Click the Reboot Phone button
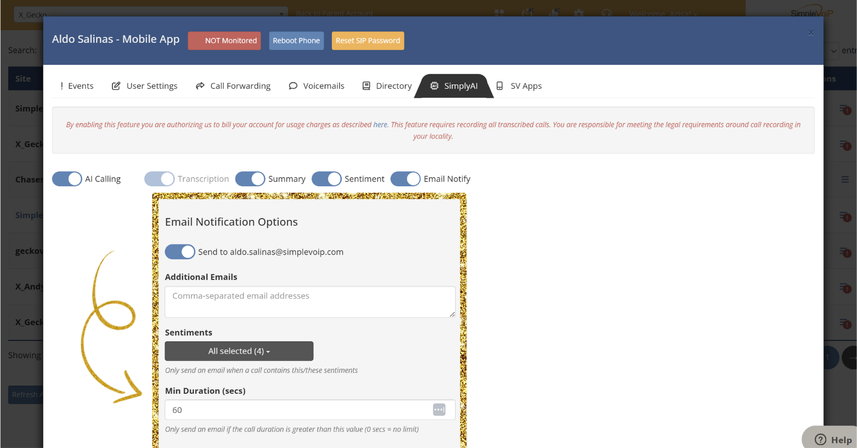 pyautogui.click(x=296, y=41)
